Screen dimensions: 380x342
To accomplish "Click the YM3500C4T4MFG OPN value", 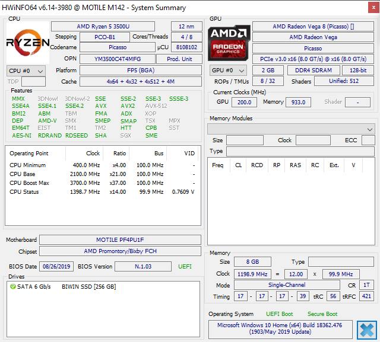I will click(x=118, y=59).
